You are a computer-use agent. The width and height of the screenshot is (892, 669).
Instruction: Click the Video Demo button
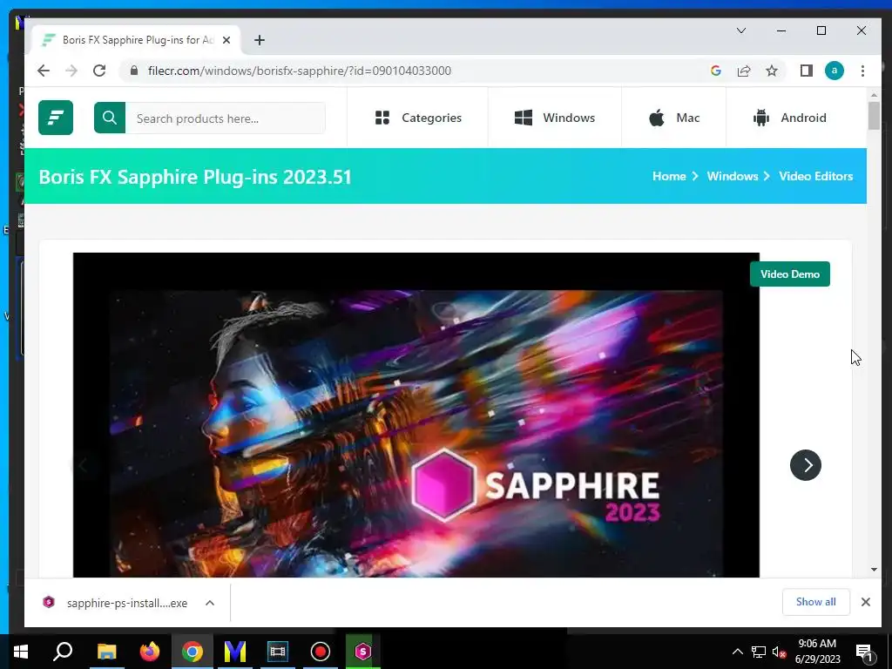click(x=789, y=274)
